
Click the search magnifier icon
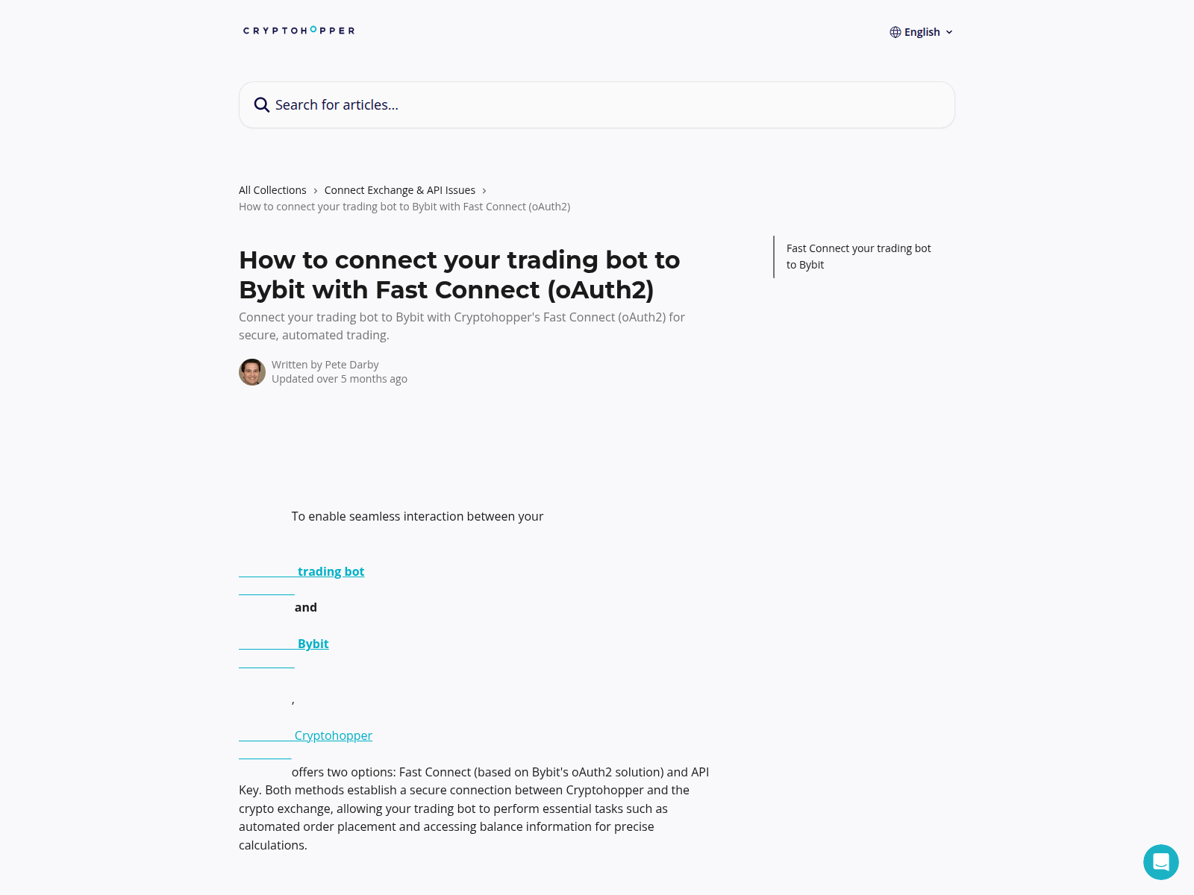(261, 105)
